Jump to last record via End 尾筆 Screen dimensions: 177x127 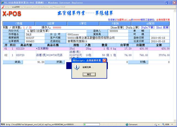pyautogui.click(x=163, y=27)
